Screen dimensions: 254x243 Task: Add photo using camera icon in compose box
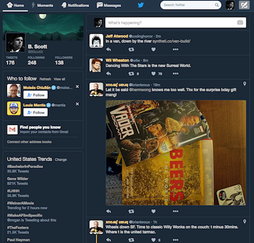[240, 22]
